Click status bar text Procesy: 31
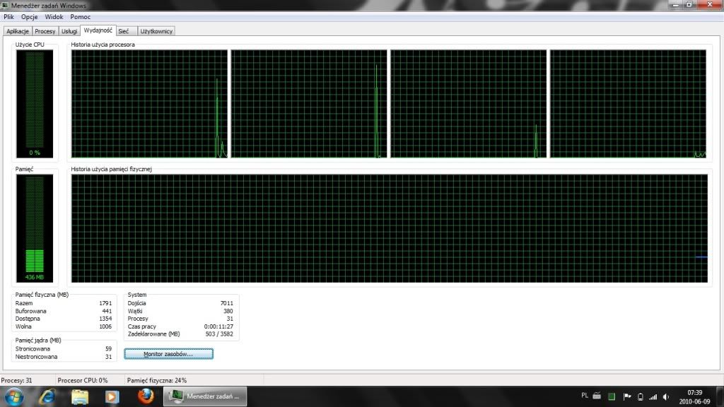The width and height of the screenshot is (724, 407). (17, 380)
